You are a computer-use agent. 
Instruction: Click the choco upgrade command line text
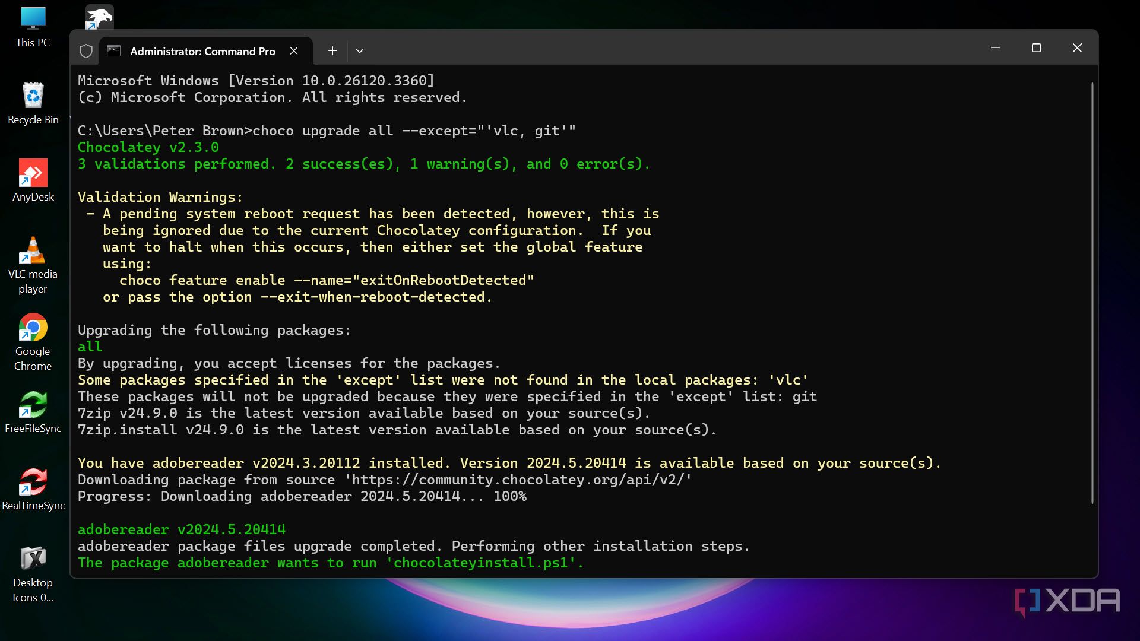[x=414, y=131]
